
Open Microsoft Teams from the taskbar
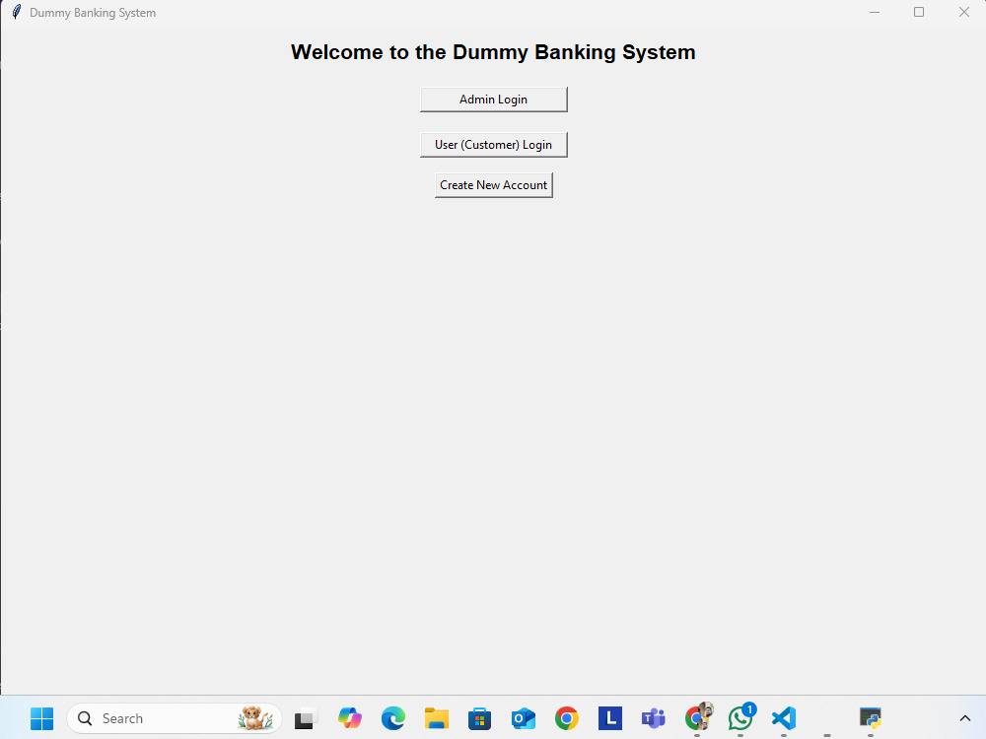coord(654,718)
